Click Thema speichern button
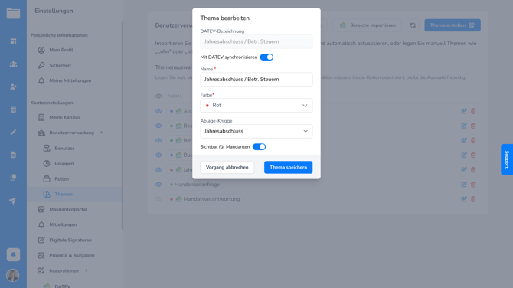This screenshot has width=513, height=288. [288, 167]
